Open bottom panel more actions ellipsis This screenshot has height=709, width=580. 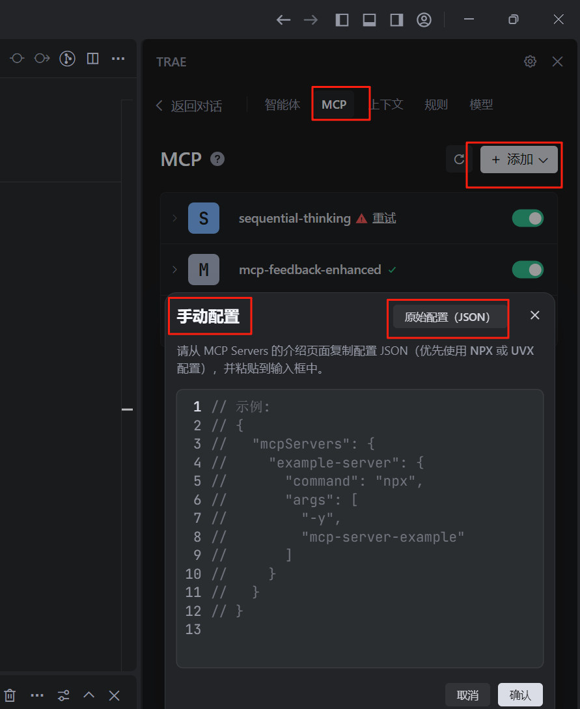(x=37, y=695)
